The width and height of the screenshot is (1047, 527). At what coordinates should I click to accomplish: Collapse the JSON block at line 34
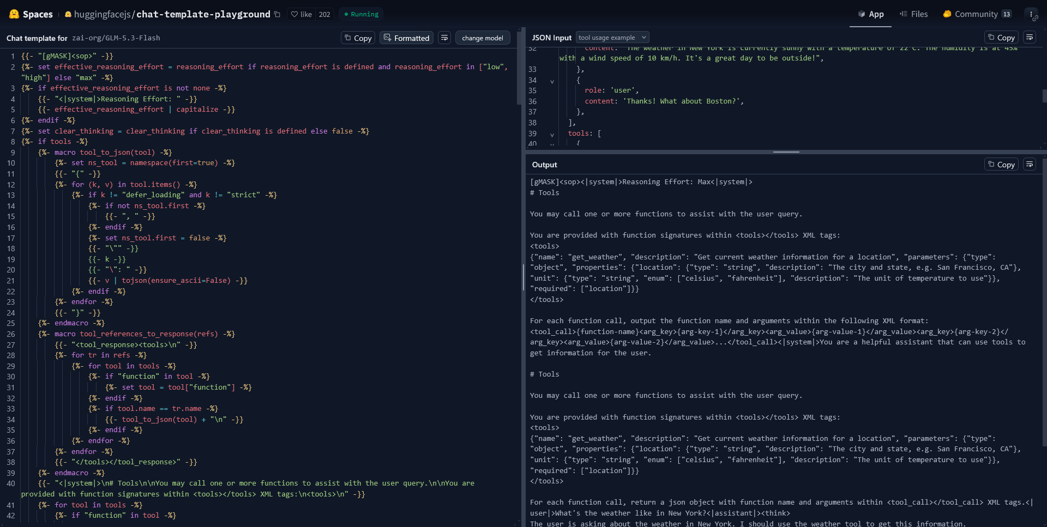pyautogui.click(x=552, y=81)
